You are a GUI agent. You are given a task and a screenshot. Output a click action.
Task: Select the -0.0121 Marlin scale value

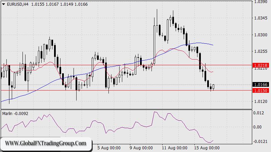(x=261, y=142)
